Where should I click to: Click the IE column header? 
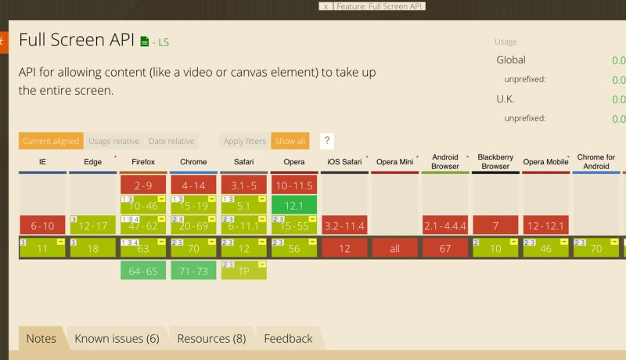[x=42, y=162]
